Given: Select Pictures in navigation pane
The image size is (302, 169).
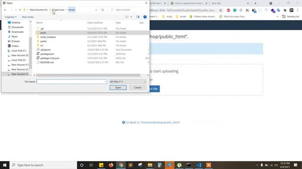Looking at the screenshot, I should (x=16, y=41).
